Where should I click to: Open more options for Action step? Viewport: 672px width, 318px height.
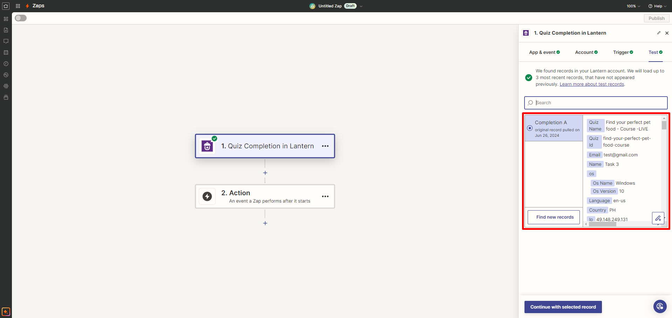pos(325,196)
